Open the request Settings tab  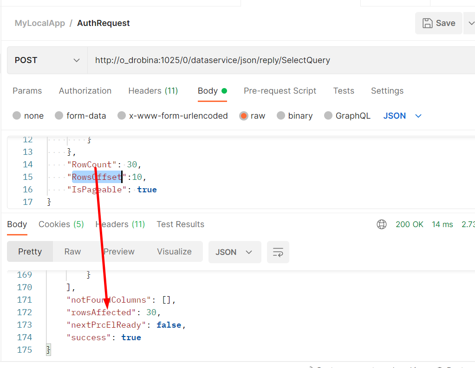coord(387,91)
